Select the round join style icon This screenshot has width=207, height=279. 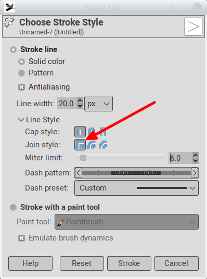click(x=92, y=145)
